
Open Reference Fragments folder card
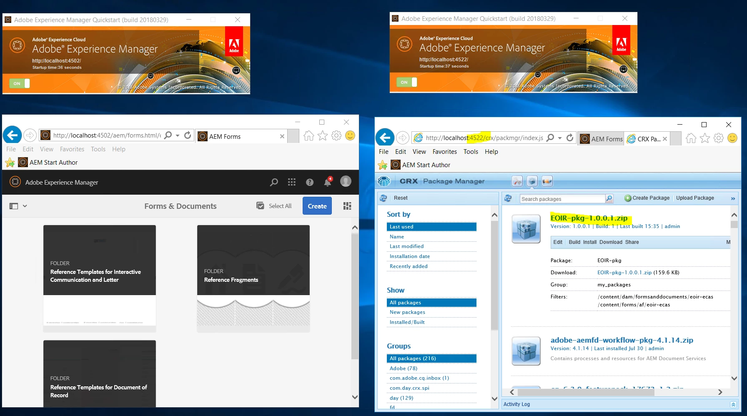click(x=253, y=278)
